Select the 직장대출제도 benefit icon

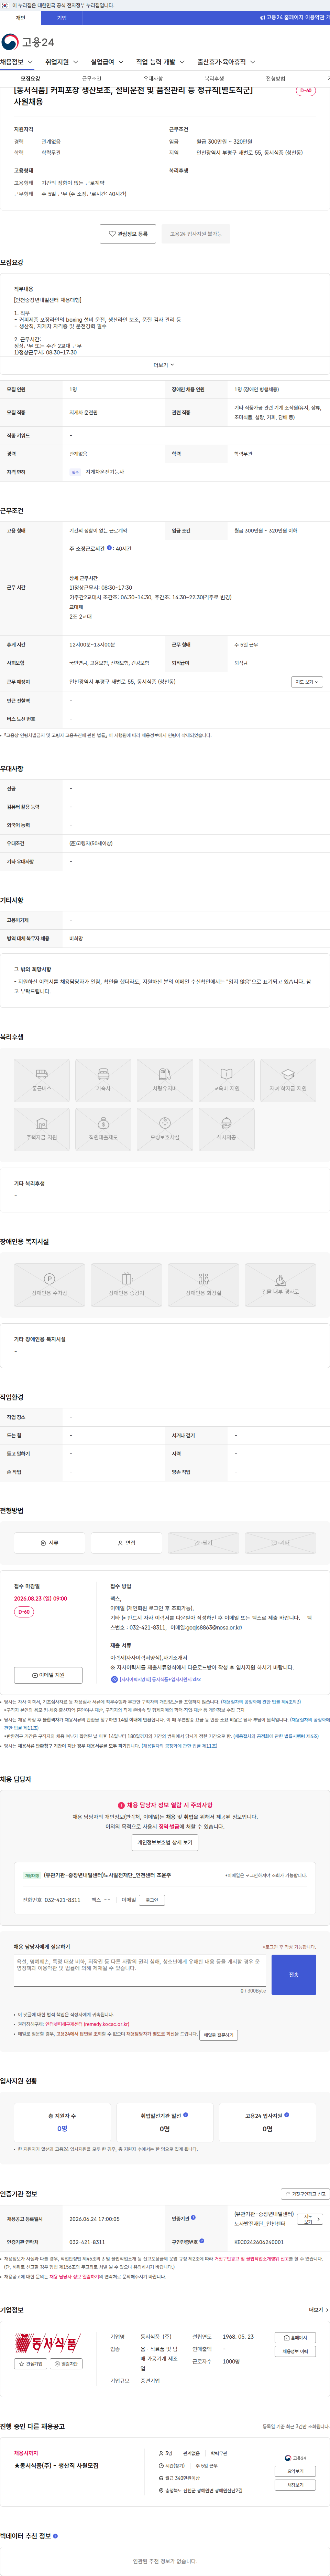(104, 1129)
